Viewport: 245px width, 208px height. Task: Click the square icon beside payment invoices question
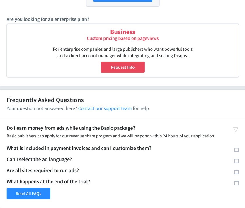click(x=237, y=150)
